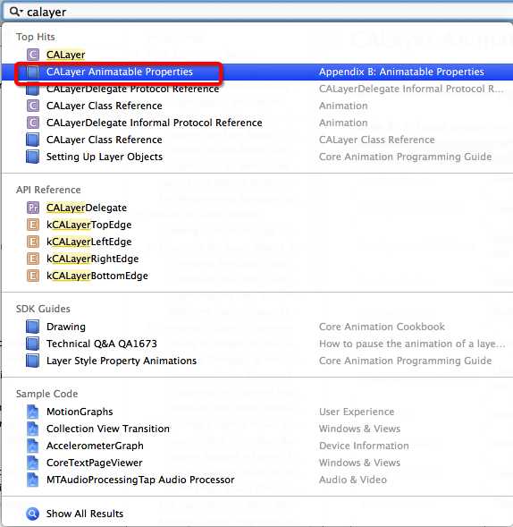Image resolution: width=513 pixels, height=527 pixels.
Task: Click class icon beside CALayer Class Reference
Action: pyautogui.click(x=33, y=106)
